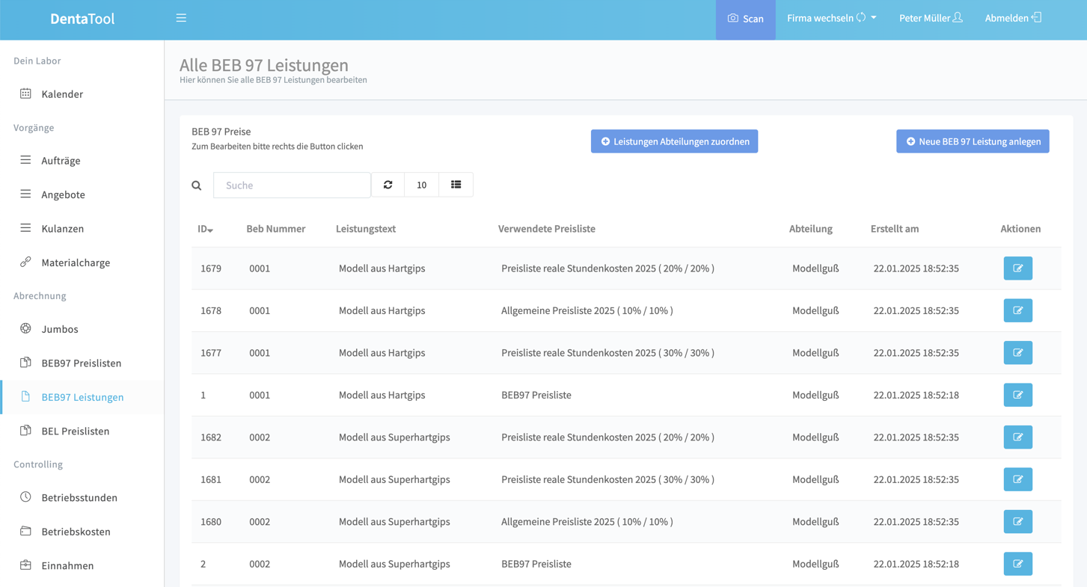This screenshot has width=1087, height=587.
Task: Click Neue BEB 97 Leistung anlegen
Action: (973, 141)
